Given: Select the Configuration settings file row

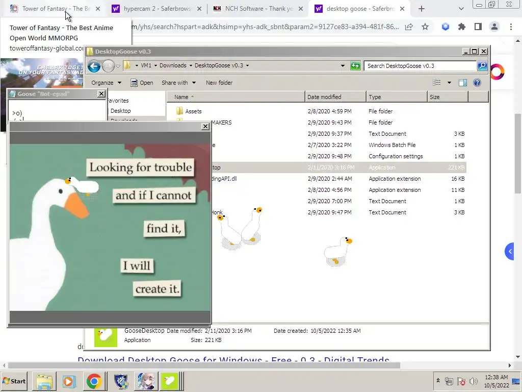Looking at the screenshot, I should coord(338,156).
